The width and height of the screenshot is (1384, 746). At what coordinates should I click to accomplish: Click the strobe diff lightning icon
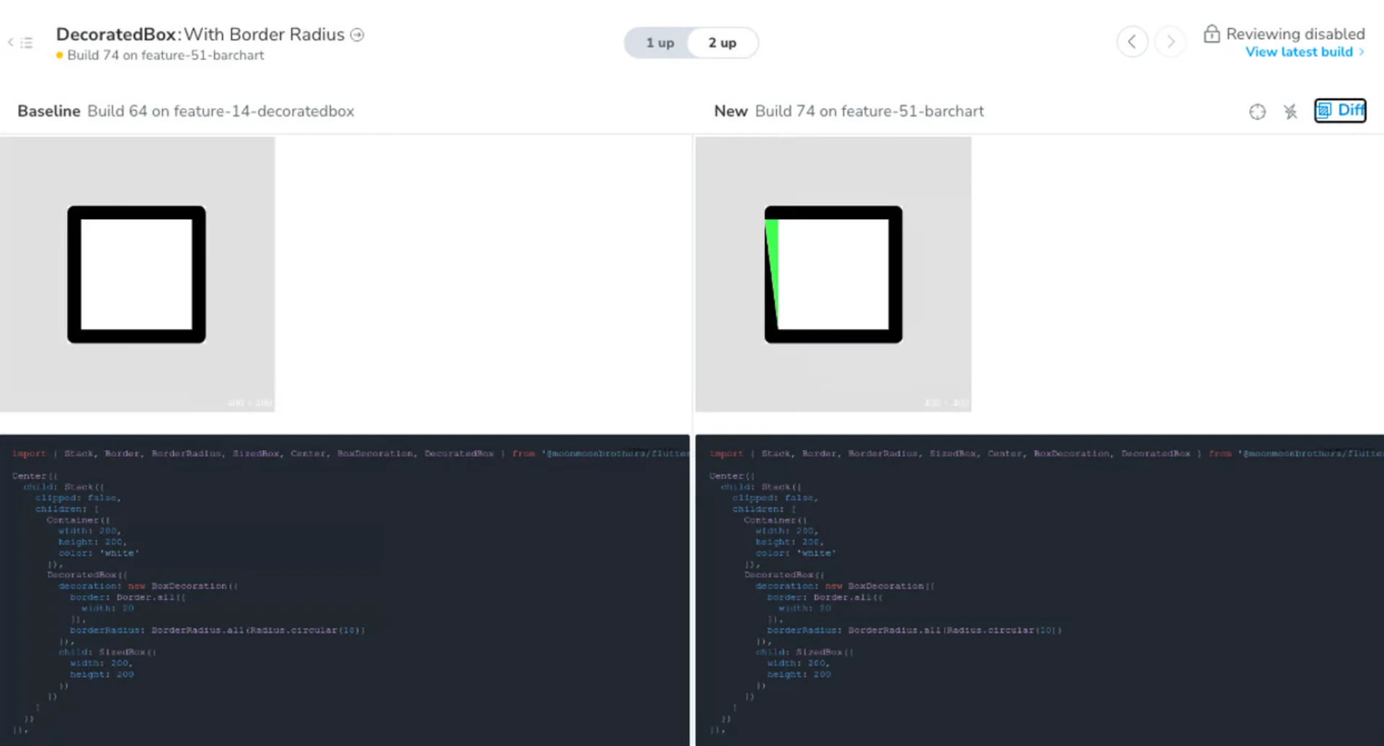1290,112
